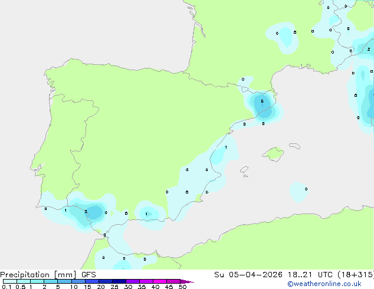This screenshot has width=374, height=289.
Task: Click the Ibiza island on the map
Action: (x=244, y=170)
